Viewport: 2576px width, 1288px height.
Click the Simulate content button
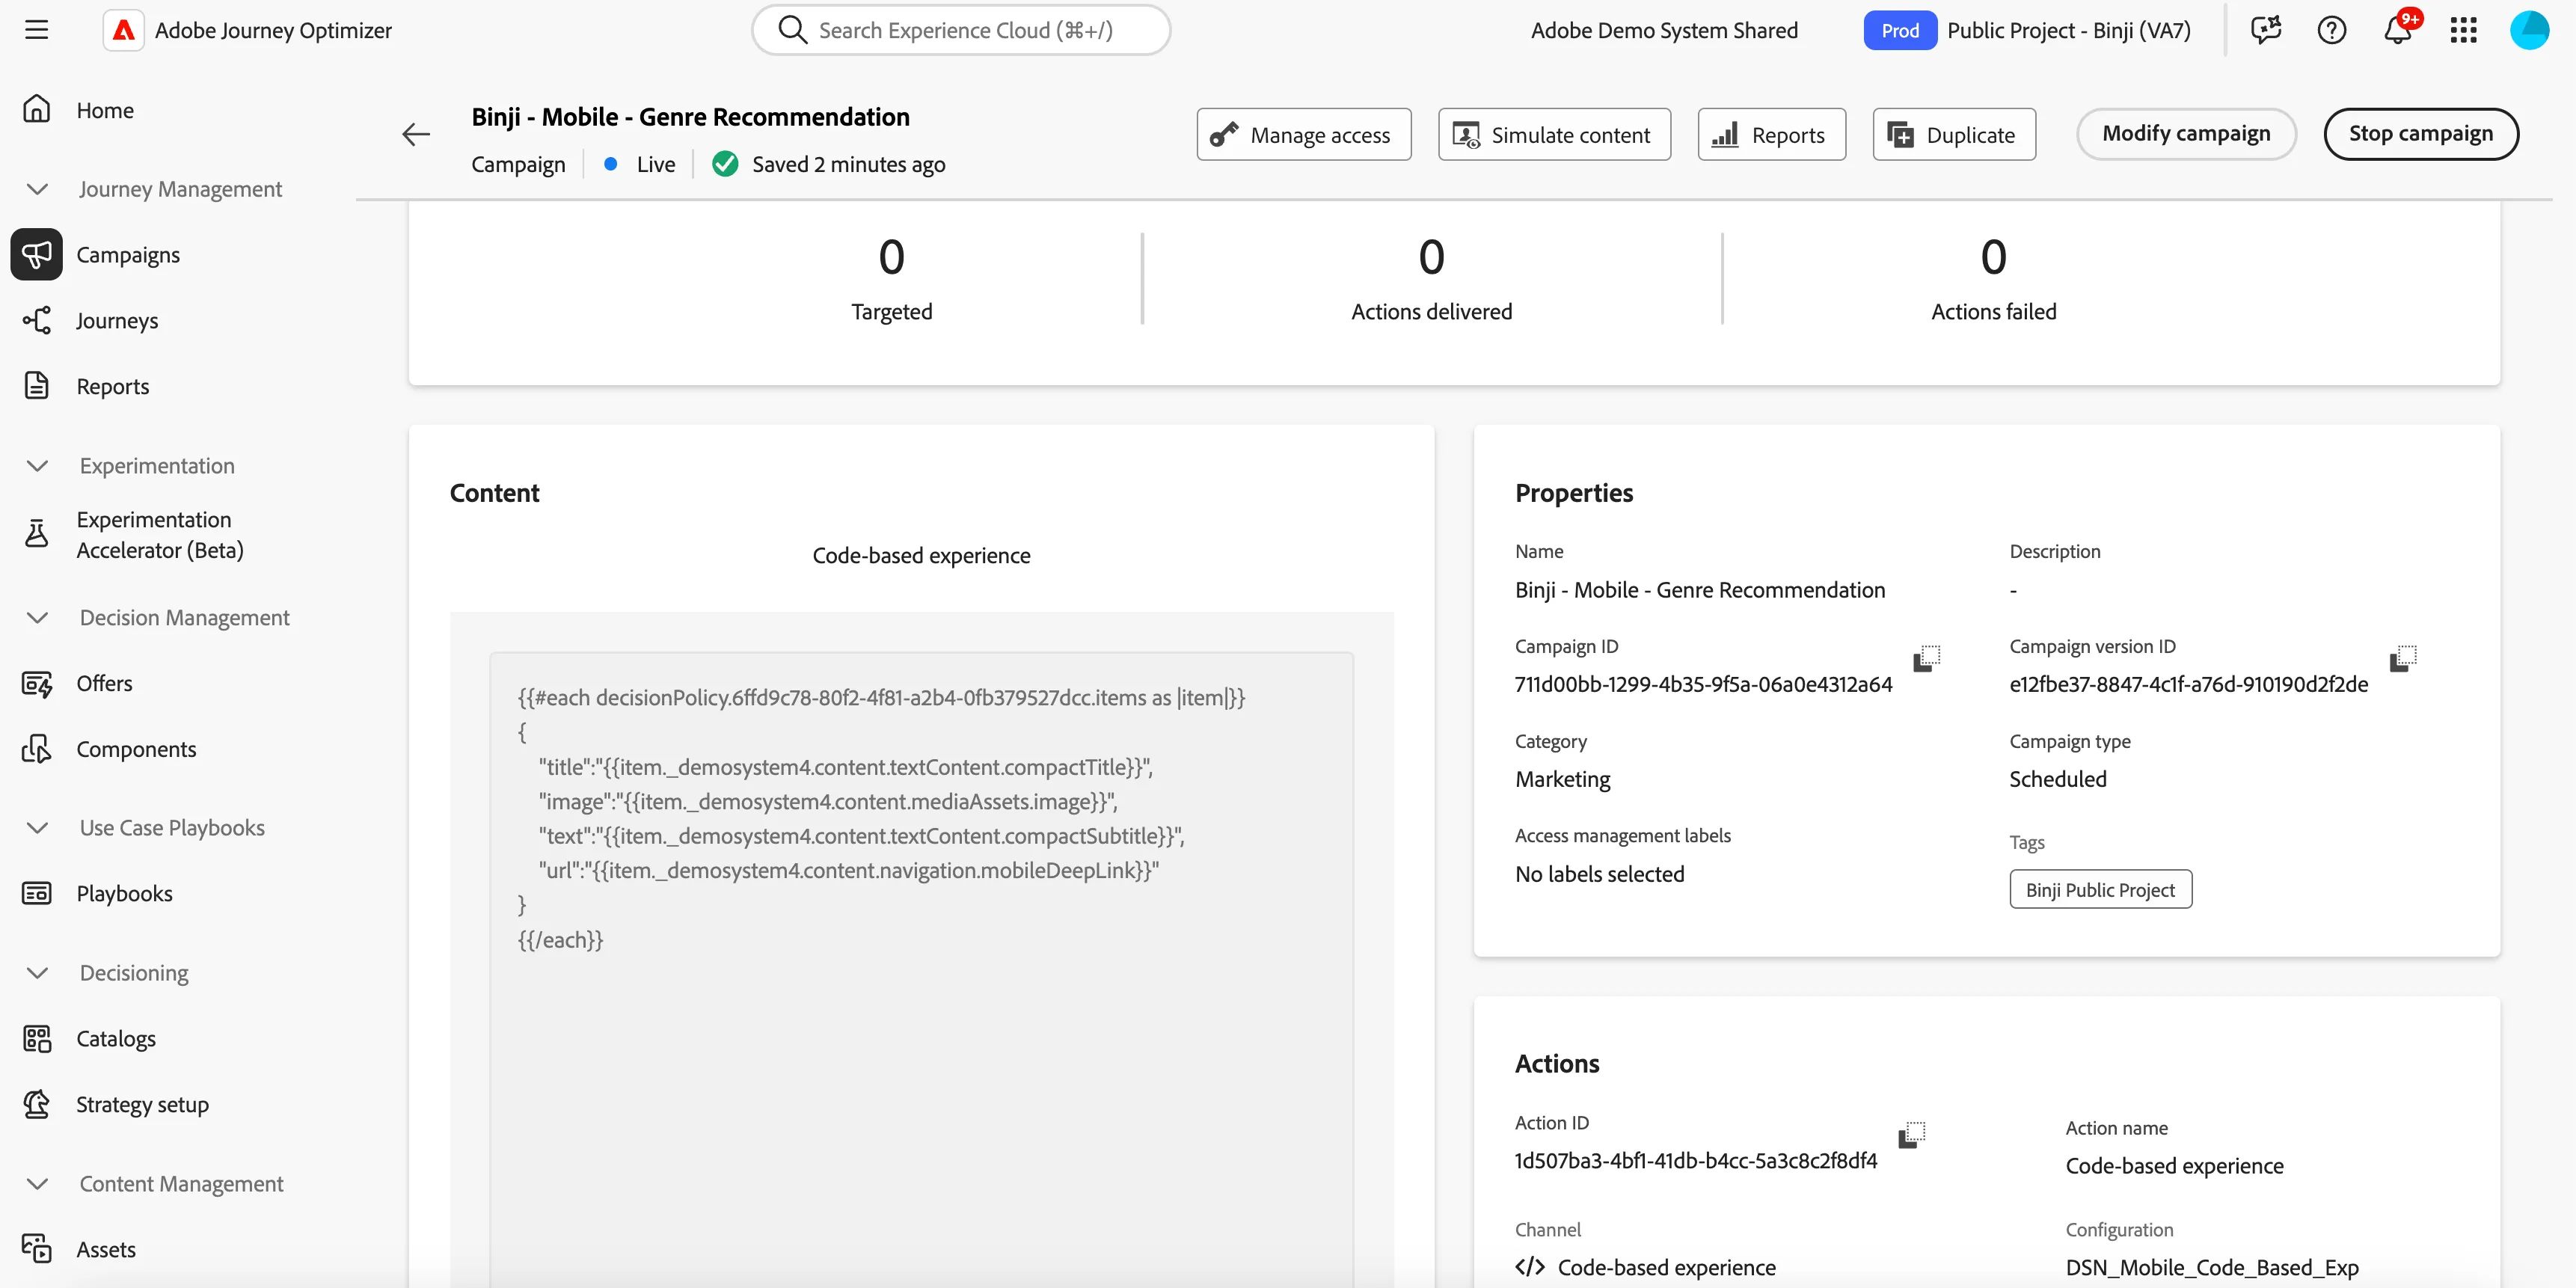coord(1554,134)
